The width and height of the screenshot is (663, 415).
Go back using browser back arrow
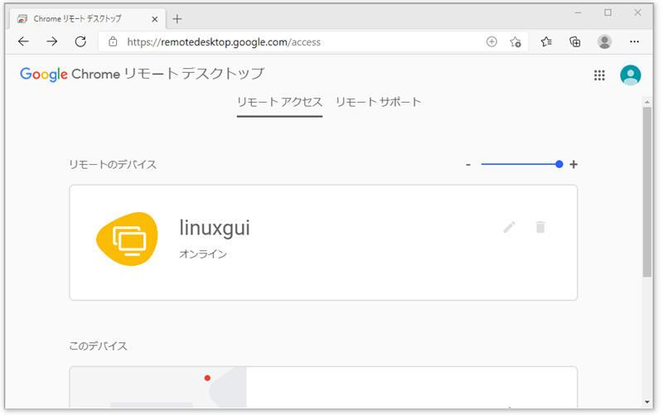click(x=24, y=41)
